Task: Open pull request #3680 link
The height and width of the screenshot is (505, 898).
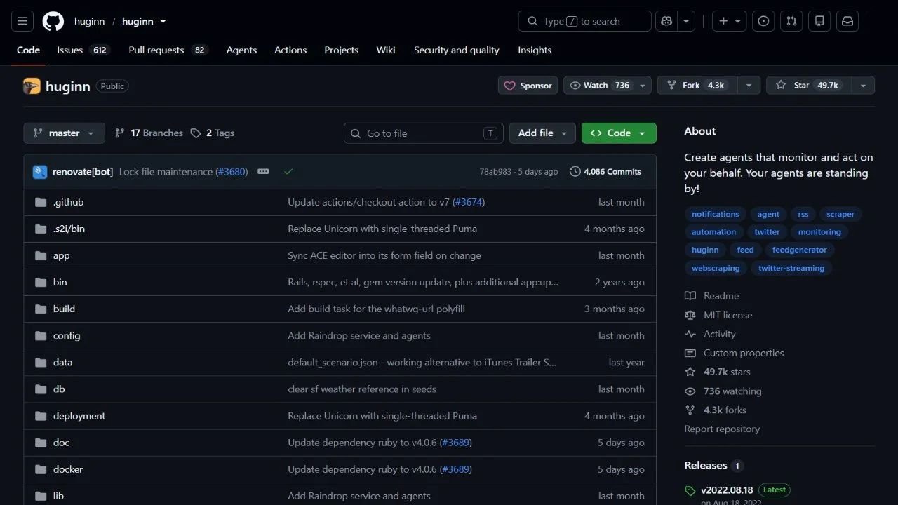Action: 232,172
